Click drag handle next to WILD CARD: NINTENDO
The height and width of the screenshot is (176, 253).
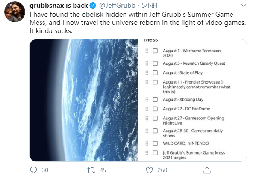coord(147,143)
